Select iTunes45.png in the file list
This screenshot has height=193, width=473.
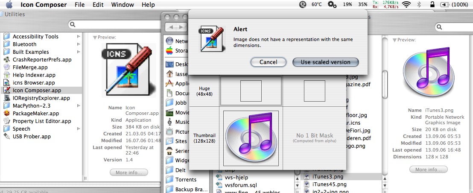point(325,184)
